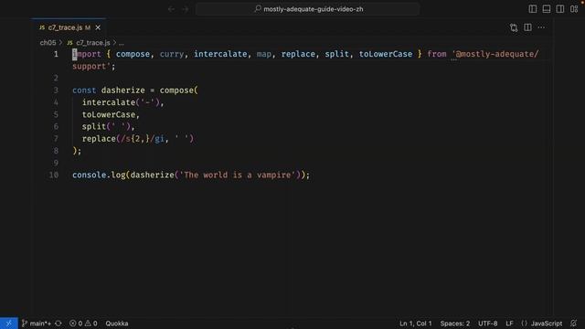
Task: Open changes with the compare icon
Action: pyautogui.click(x=514, y=27)
